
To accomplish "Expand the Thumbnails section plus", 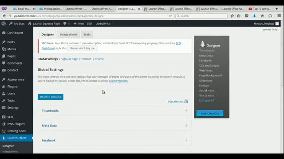I will pos(186,110).
